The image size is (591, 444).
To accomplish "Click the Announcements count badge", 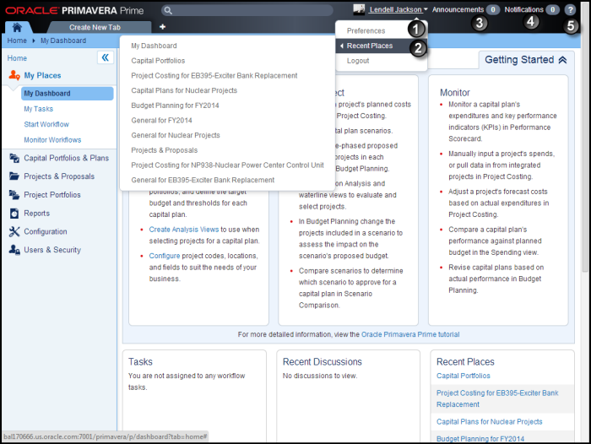I will pos(492,10).
